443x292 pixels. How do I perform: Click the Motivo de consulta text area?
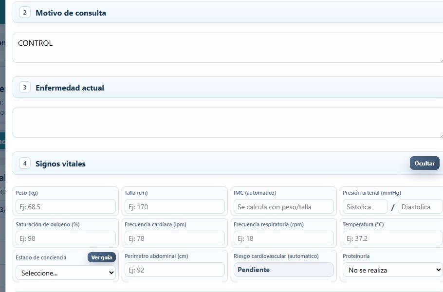click(x=228, y=48)
